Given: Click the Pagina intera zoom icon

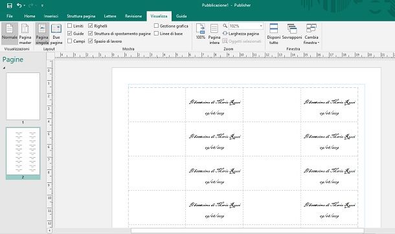Looking at the screenshot, I should click(x=214, y=34).
